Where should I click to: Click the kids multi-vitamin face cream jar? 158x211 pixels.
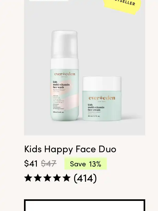[102, 98]
